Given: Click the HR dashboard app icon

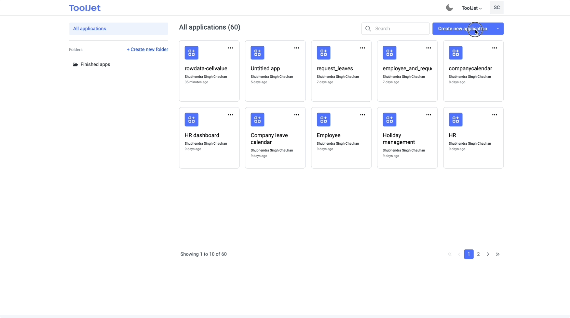Looking at the screenshot, I should 191,120.
